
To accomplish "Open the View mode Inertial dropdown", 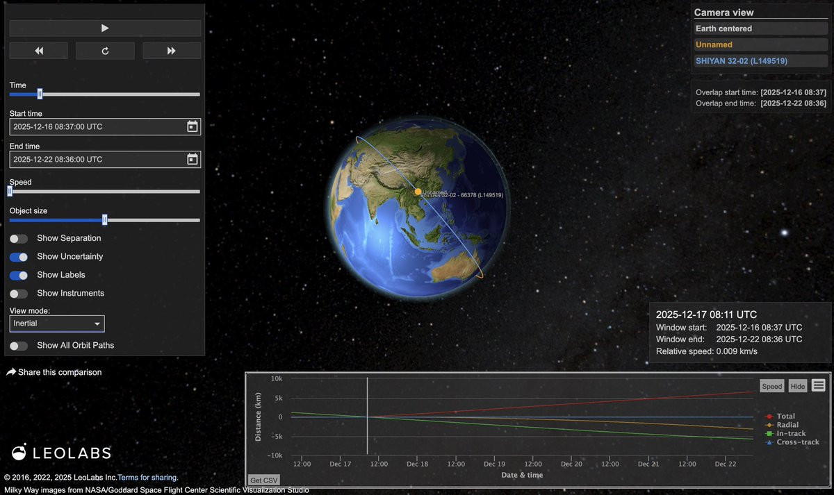I will tap(57, 324).
